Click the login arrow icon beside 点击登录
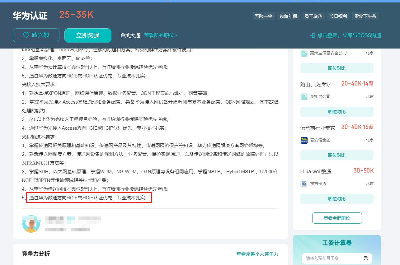400x265 pixels. [x=312, y=35]
